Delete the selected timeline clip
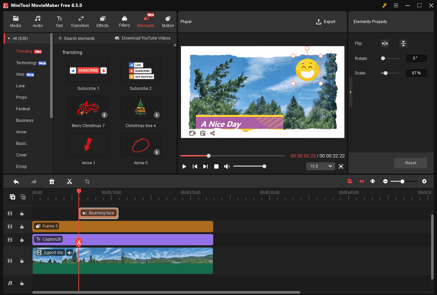The image size is (437, 295). pos(52,181)
